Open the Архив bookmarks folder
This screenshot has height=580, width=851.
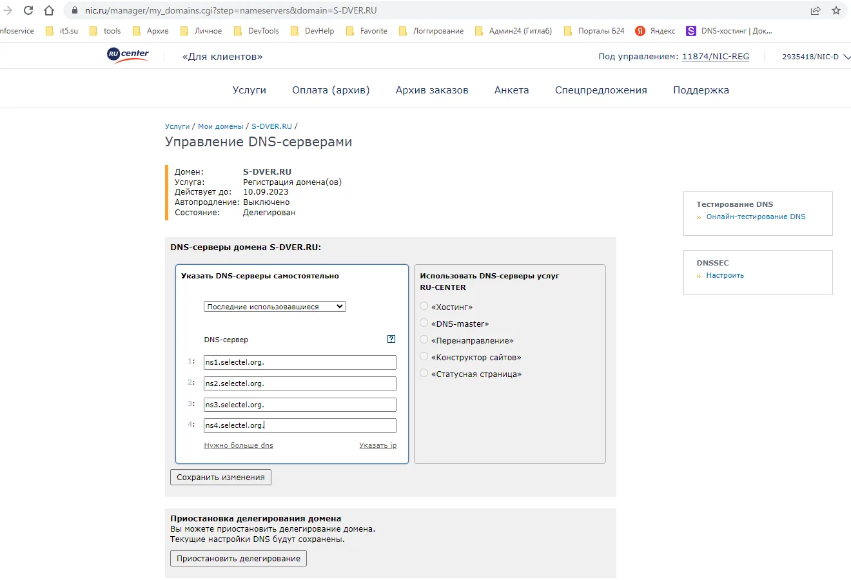[x=150, y=31]
